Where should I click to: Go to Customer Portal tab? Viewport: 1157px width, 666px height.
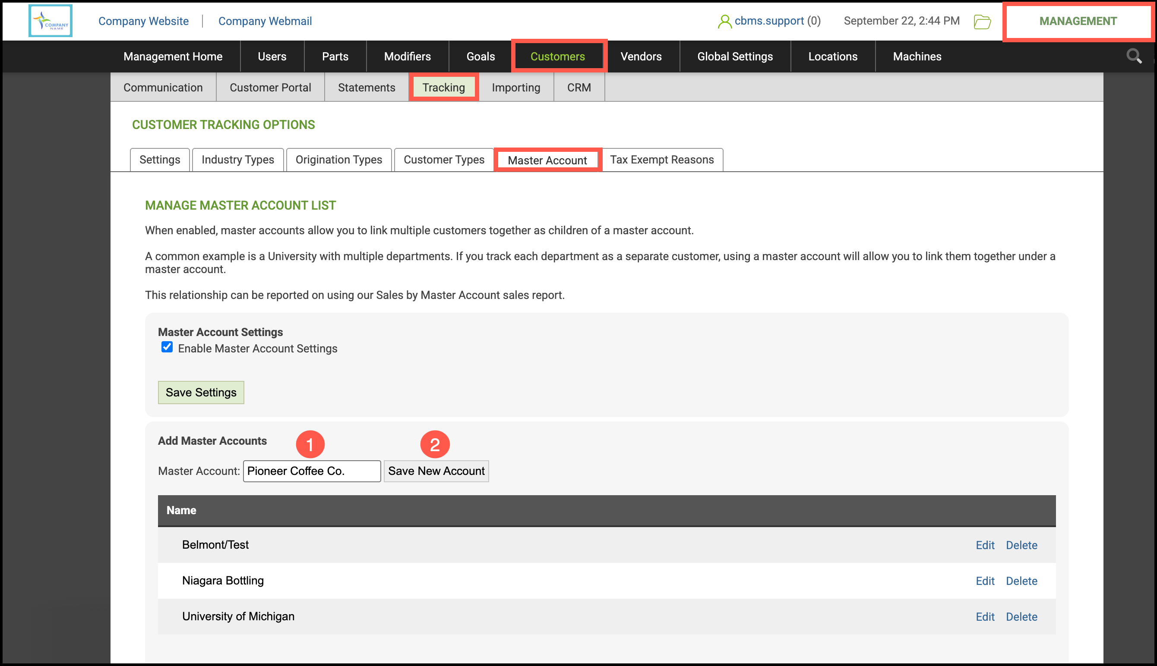click(x=270, y=88)
